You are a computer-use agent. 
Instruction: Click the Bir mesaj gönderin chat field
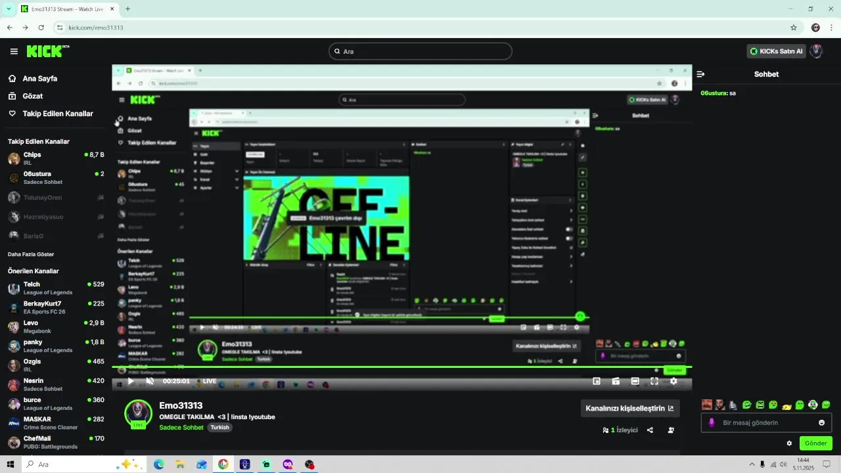(766, 422)
